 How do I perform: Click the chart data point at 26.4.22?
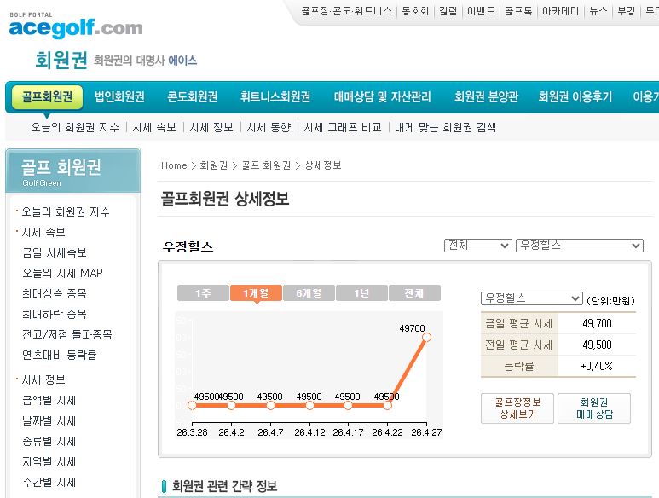click(x=388, y=406)
